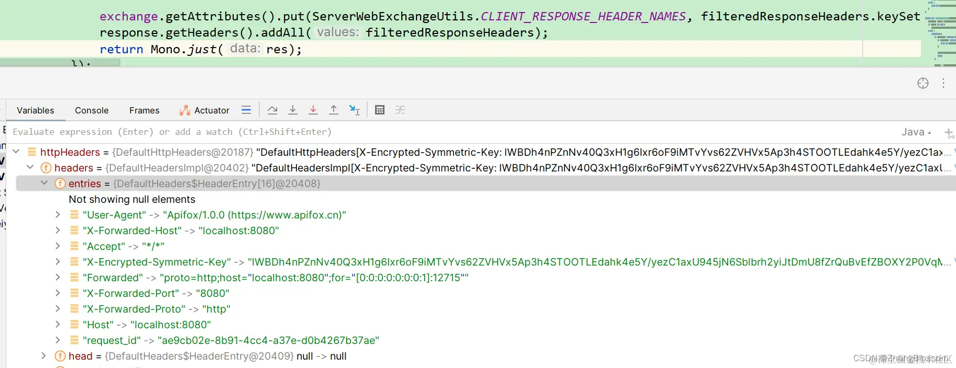Click the editor horizontal scrollbar
The image size is (956, 368).
(x=60, y=63)
